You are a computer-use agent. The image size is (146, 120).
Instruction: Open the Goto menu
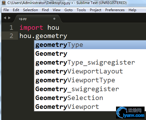(x=68, y=10)
